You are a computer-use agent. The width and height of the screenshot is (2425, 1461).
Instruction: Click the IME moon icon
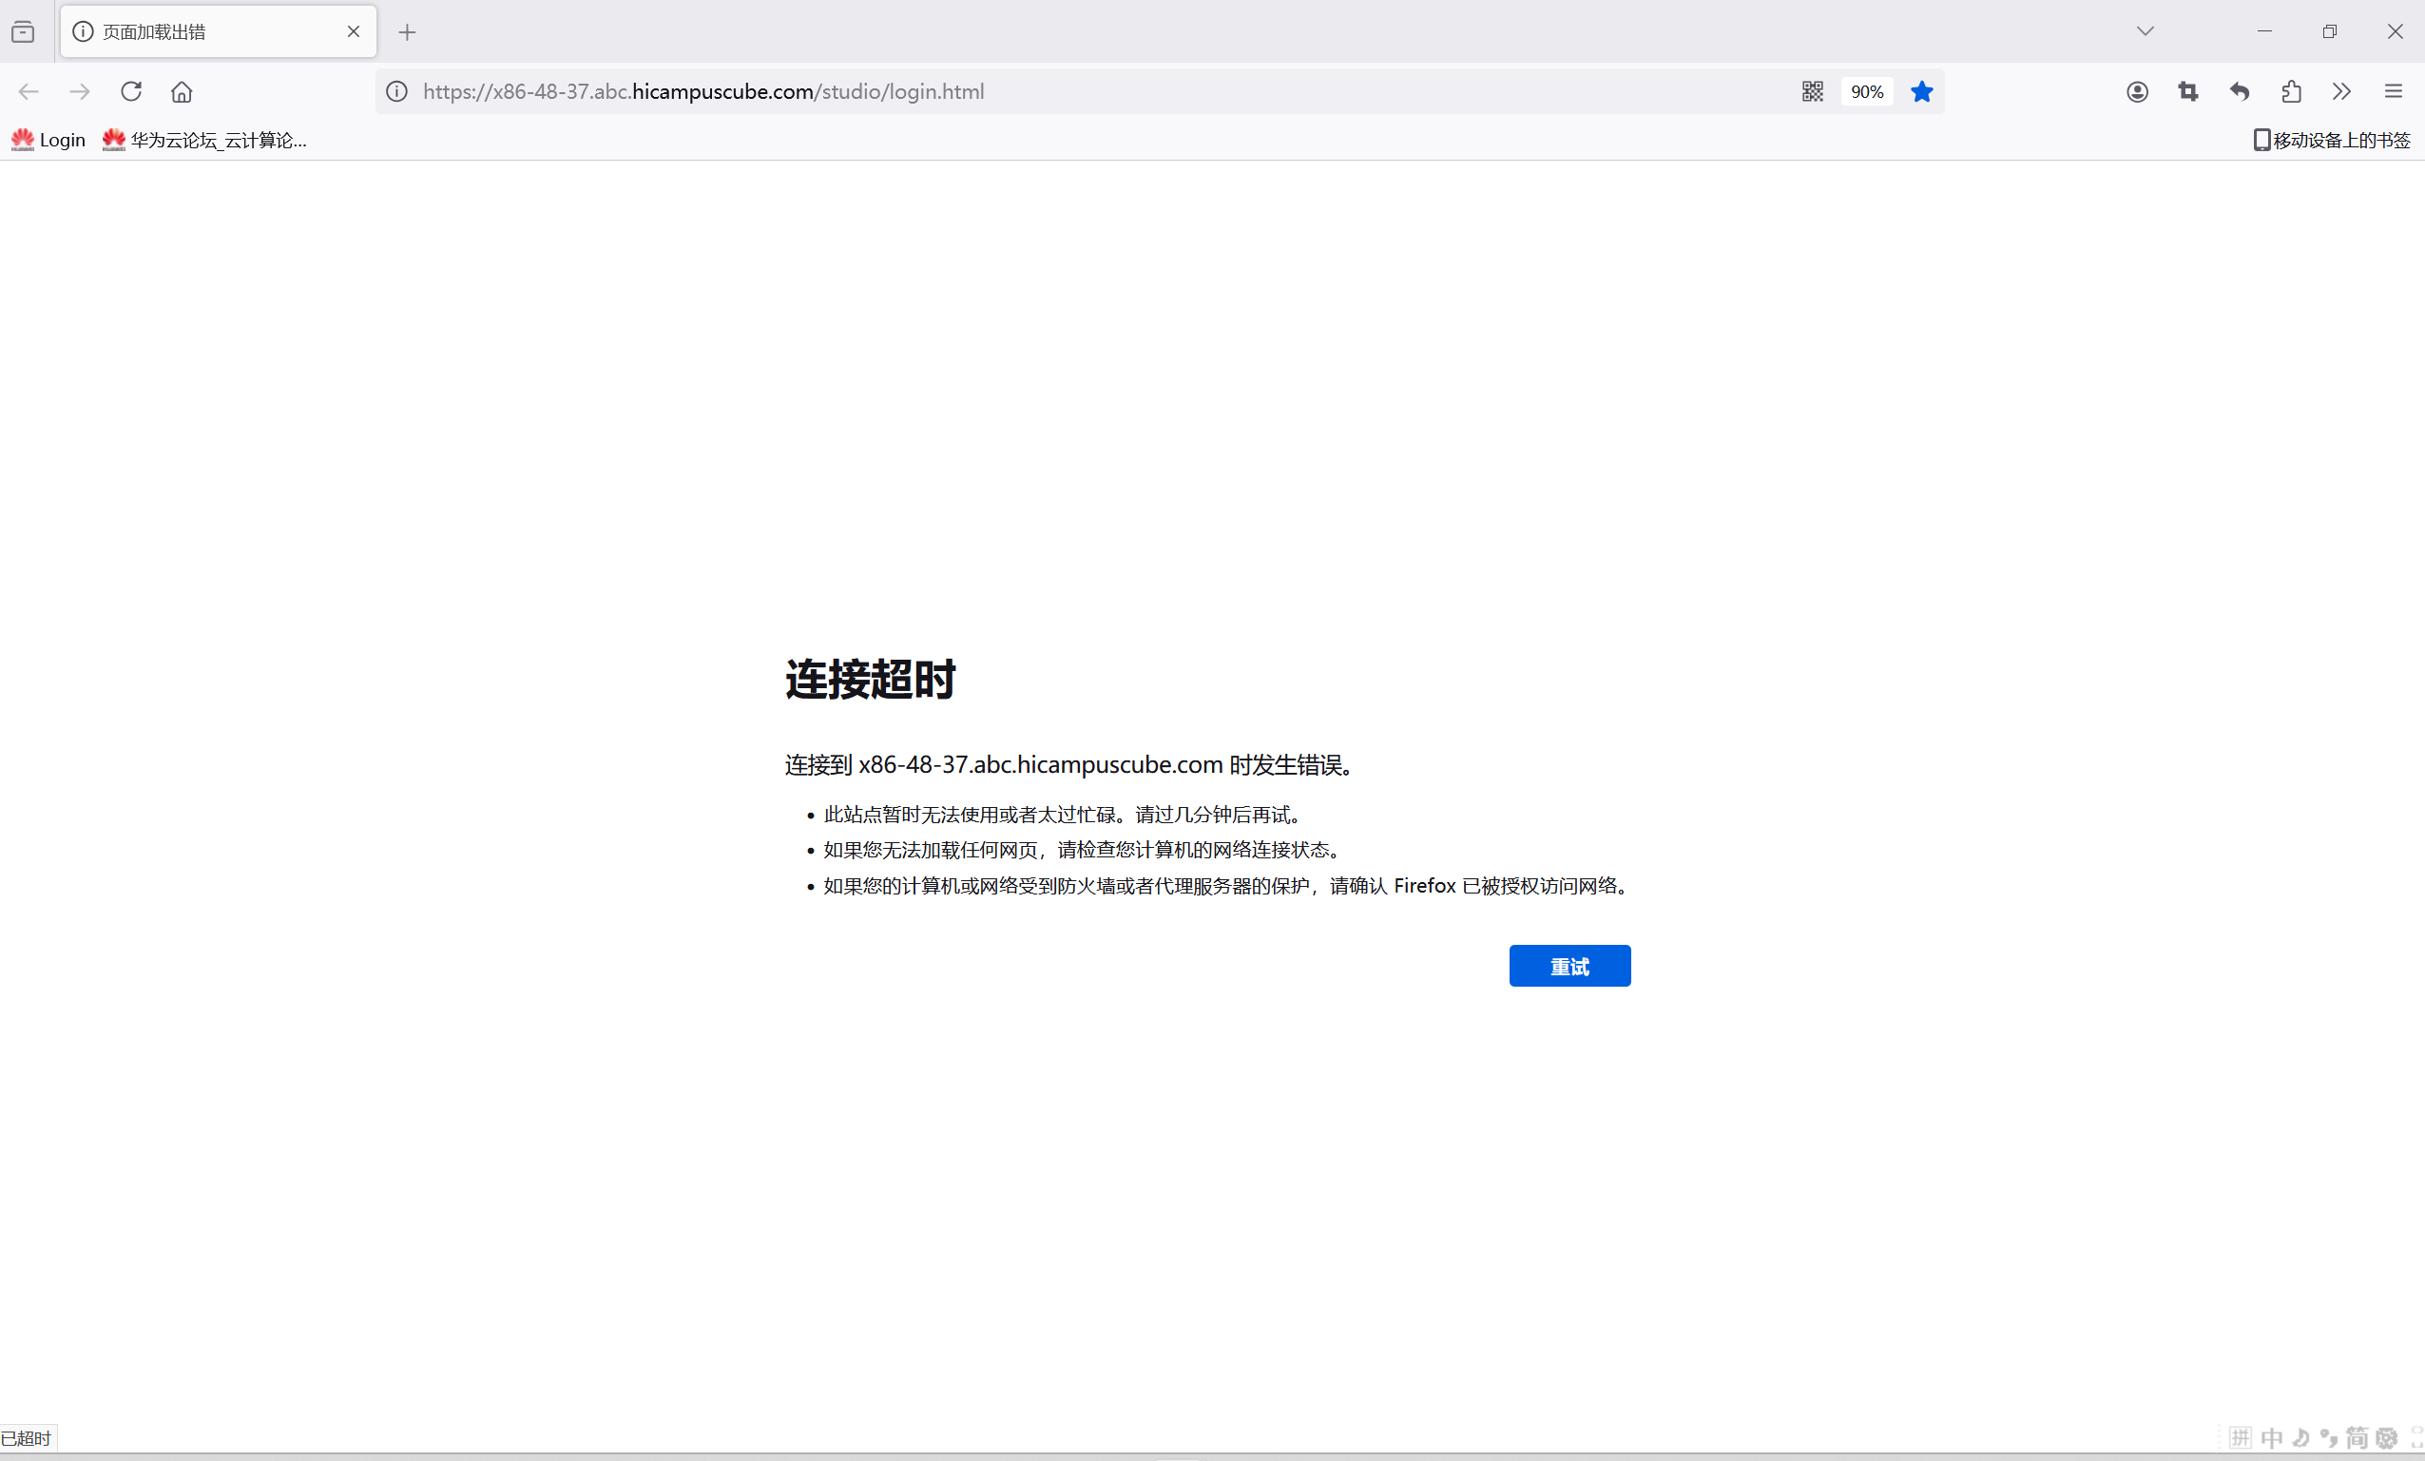(x=2301, y=1438)
